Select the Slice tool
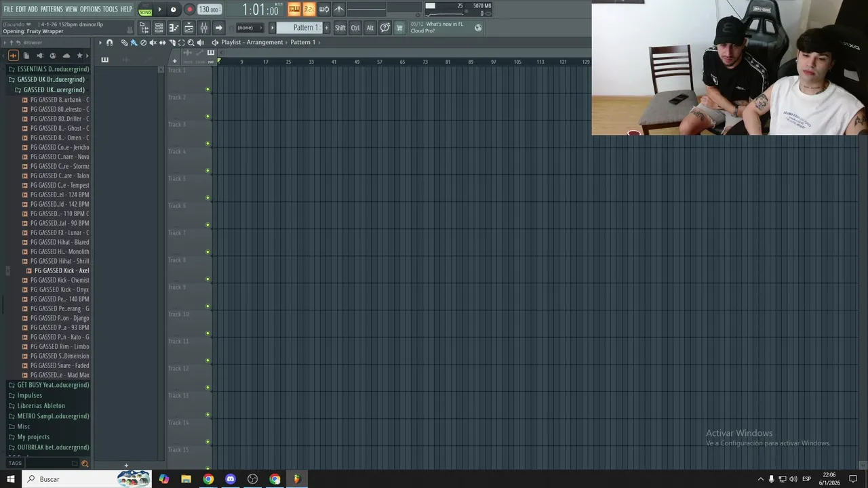 [172, 43]
